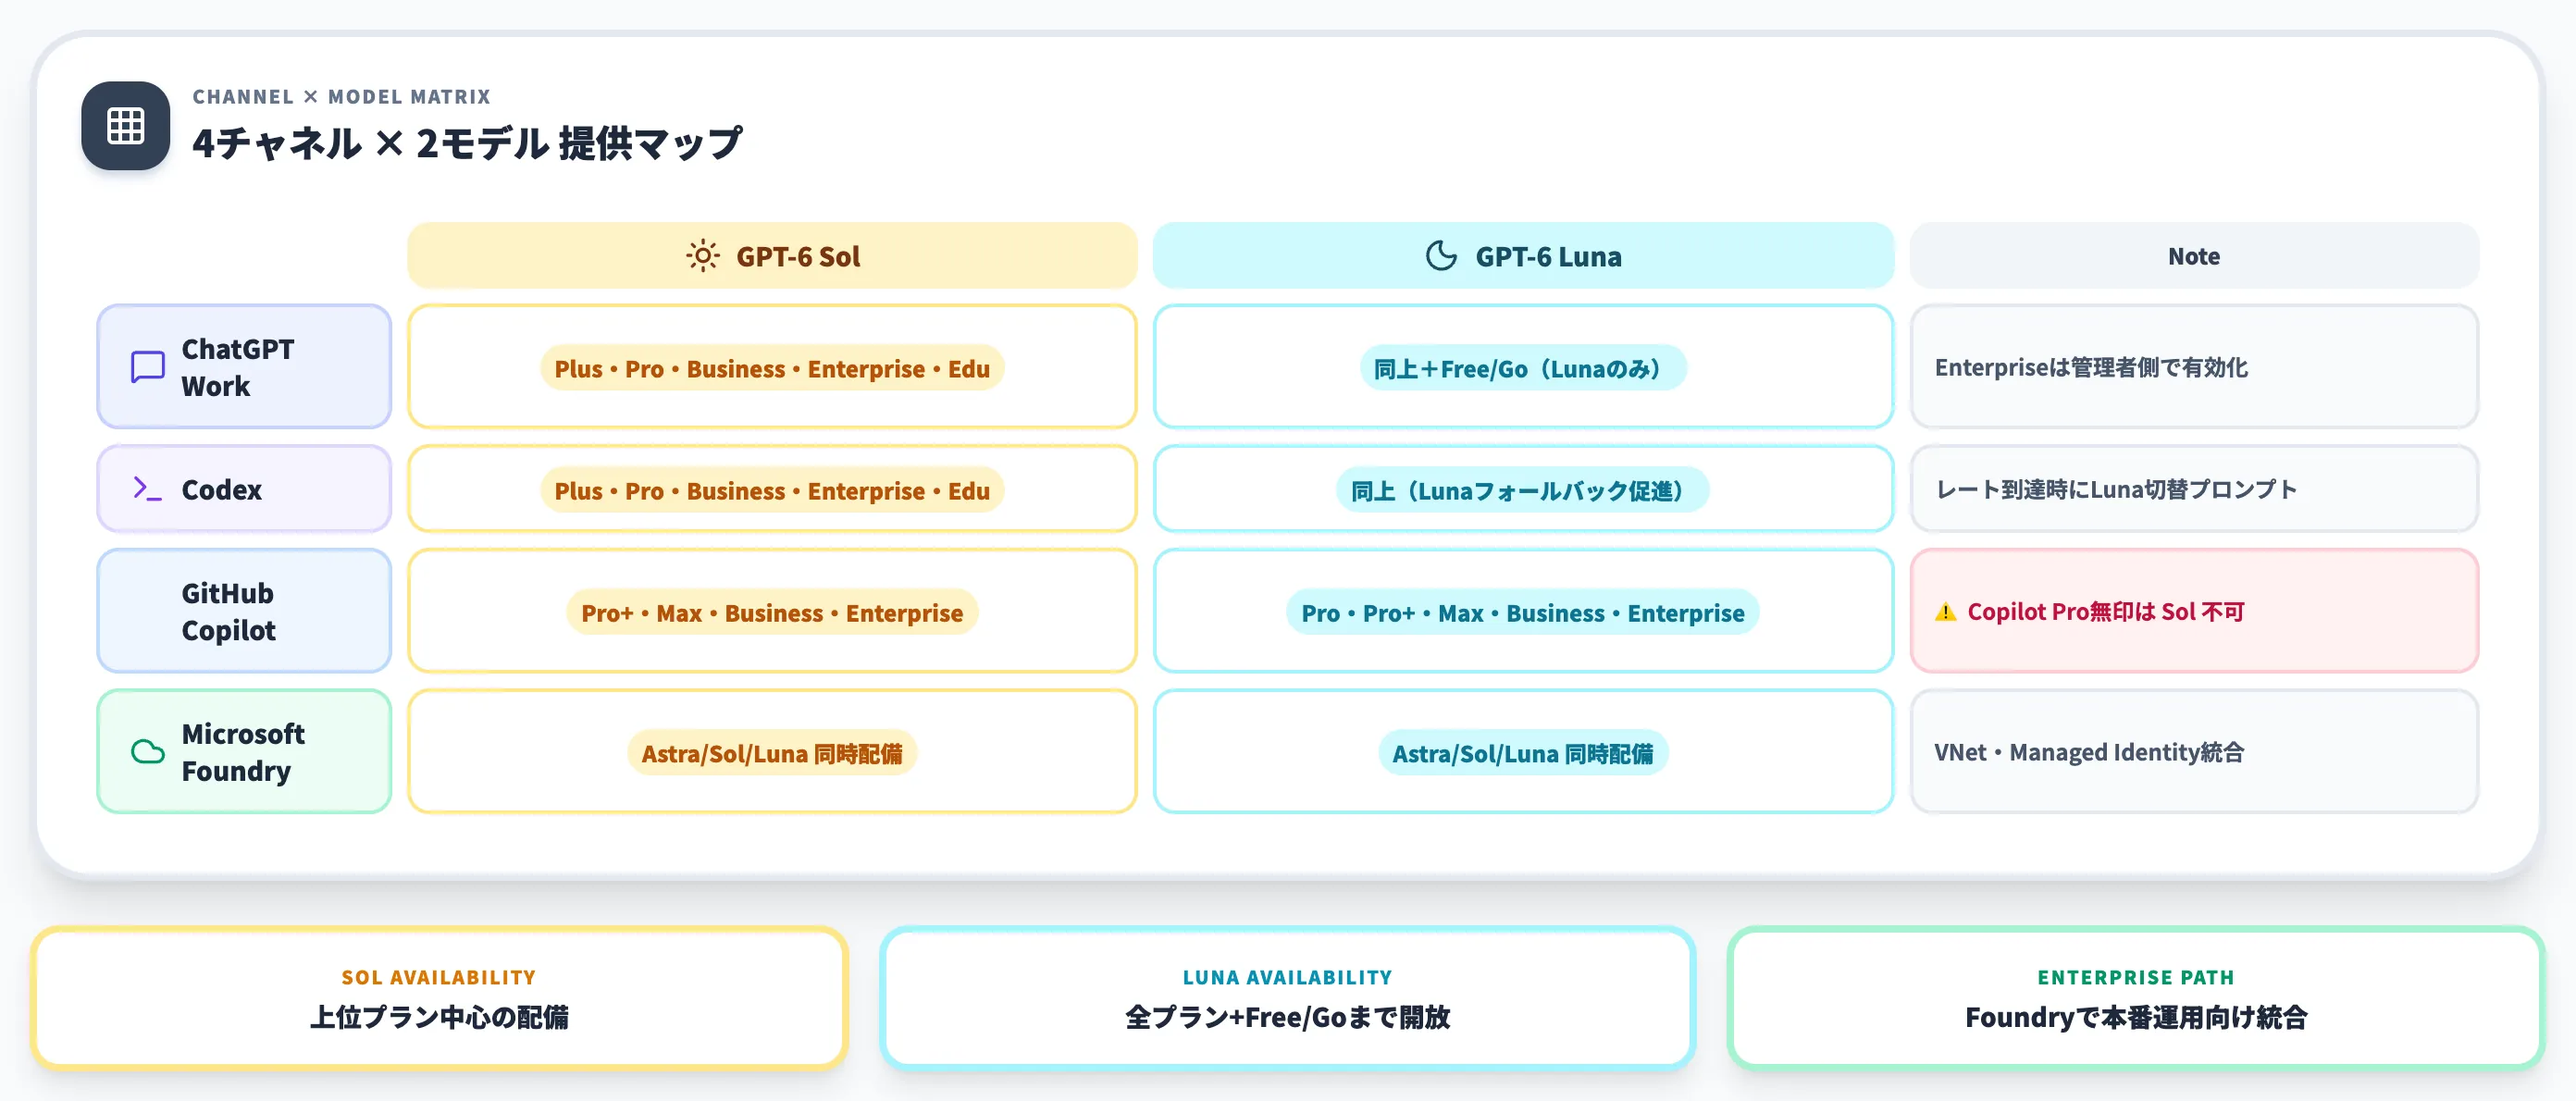Click the Codex row label
Image resolution: width=2576 pixels, height=1101 pixels.
(244, 489)
